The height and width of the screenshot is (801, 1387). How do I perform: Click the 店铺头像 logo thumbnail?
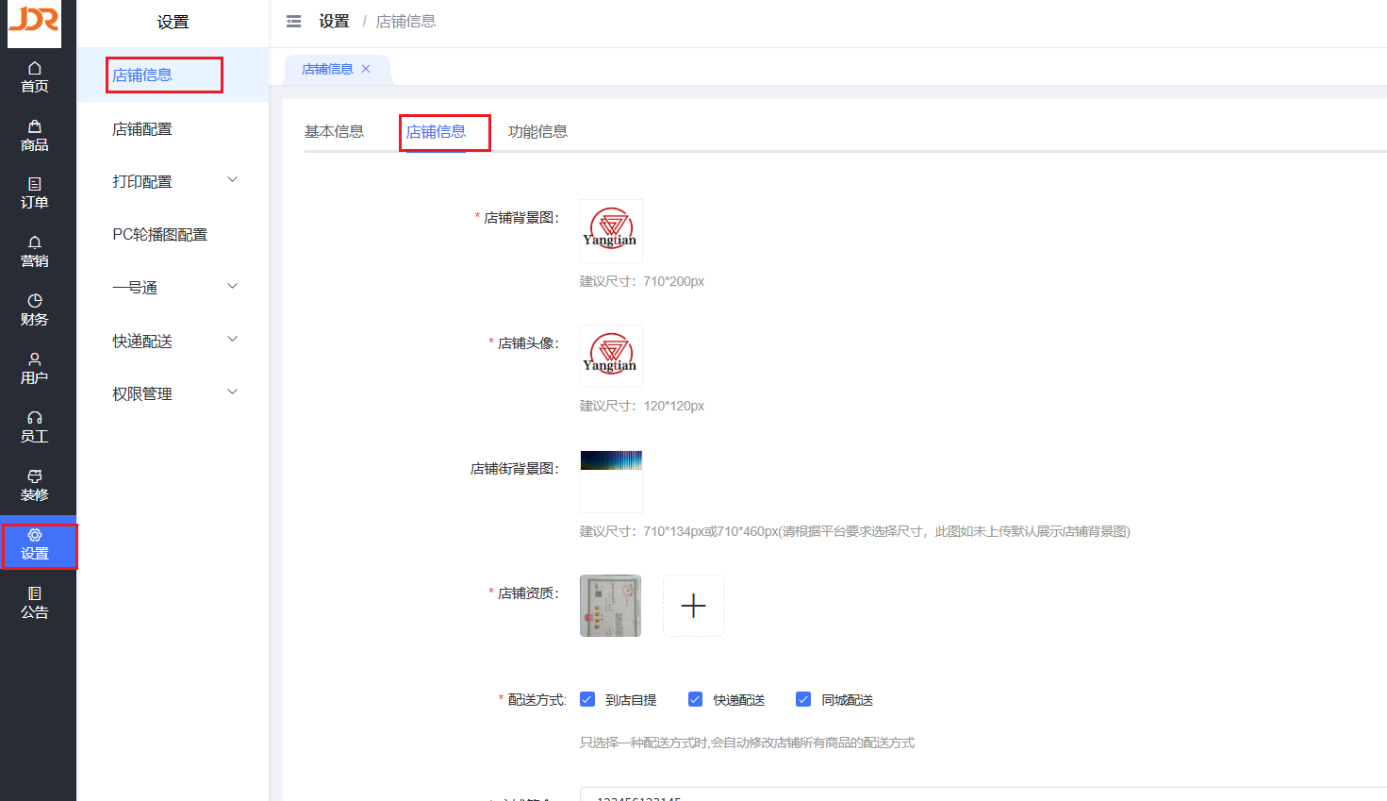click(x=611, y=356)
